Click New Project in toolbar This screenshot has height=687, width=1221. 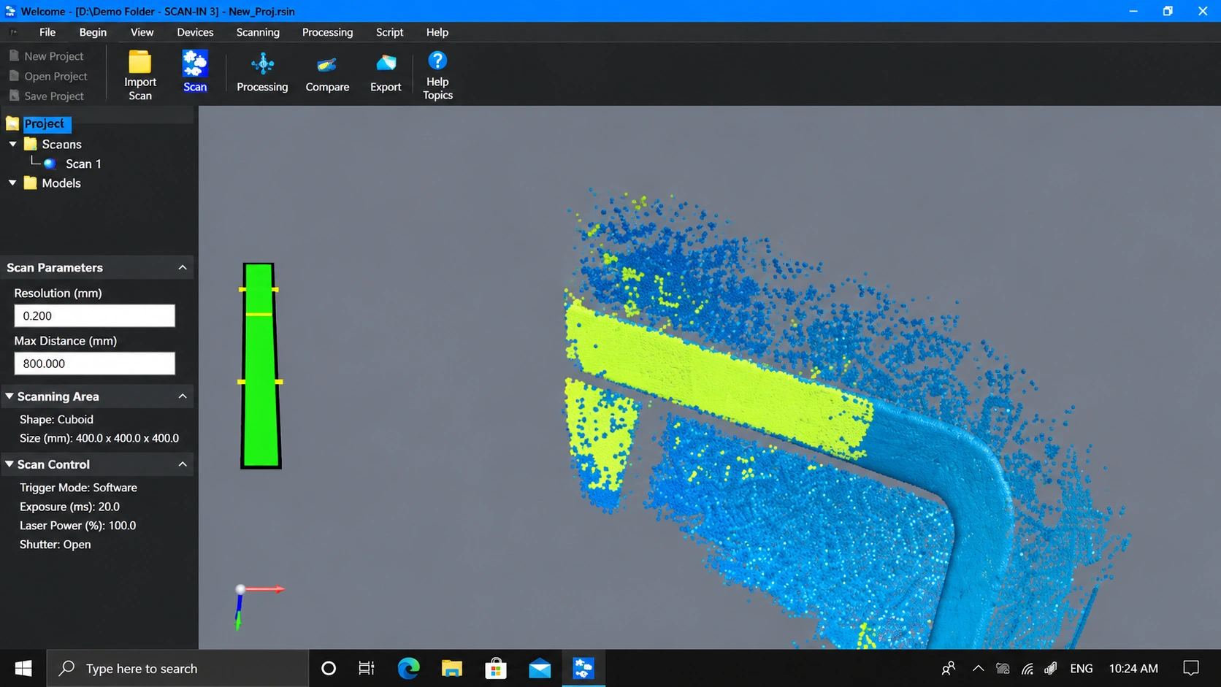point(46,56)
